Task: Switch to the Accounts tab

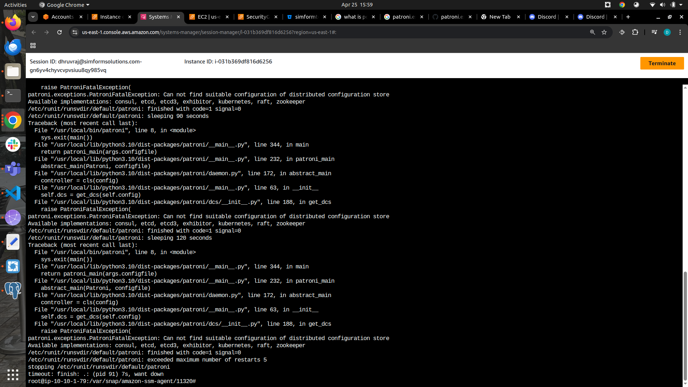Action: 62,17
